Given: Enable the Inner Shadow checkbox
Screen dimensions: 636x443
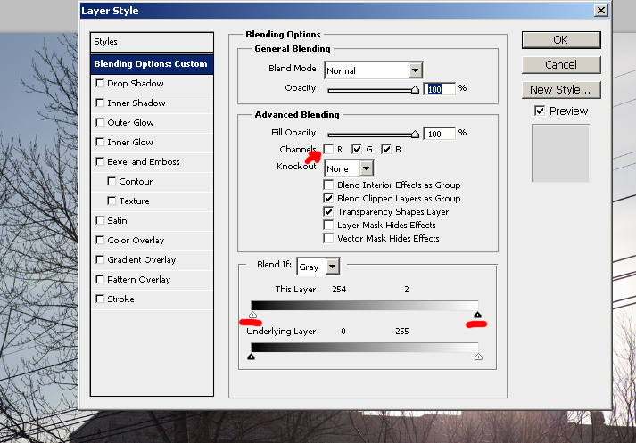Looking at the screenshot, I should coord(100,103).
